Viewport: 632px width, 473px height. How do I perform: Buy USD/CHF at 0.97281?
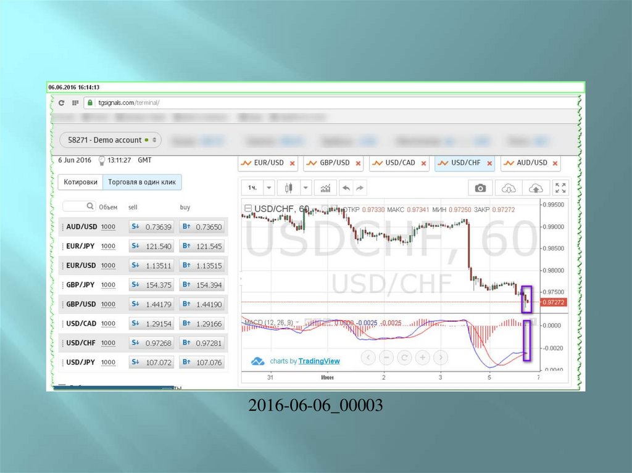click(202, 342)
